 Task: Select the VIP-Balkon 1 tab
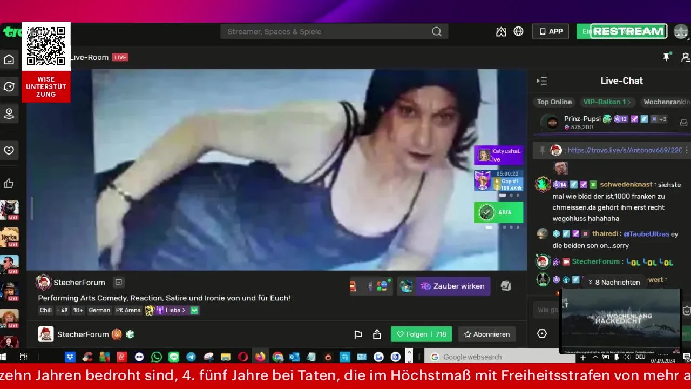tap(607, 102)
